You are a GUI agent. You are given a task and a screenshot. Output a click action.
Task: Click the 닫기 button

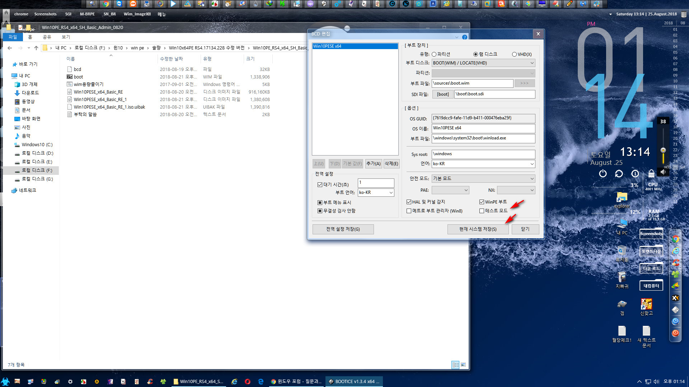pos(525,229)
